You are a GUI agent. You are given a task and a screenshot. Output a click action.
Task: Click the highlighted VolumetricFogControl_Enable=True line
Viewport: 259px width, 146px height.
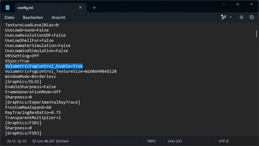[x=44, y=66]
